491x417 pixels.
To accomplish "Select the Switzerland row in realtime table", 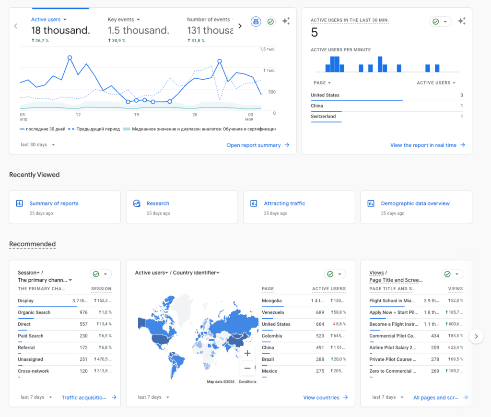I will coord(387,117).
